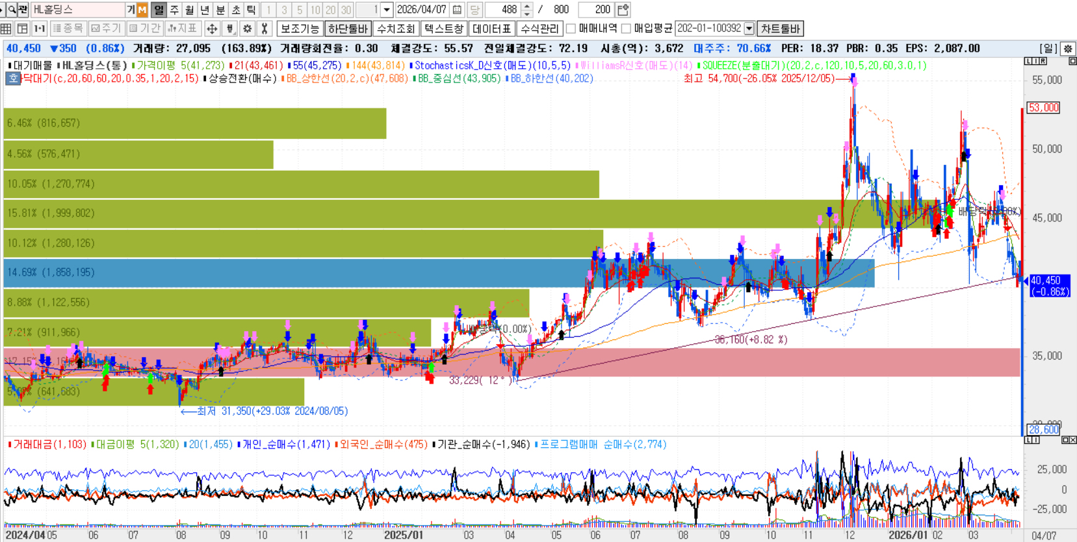Open the date calendar picker icon
Screen dimensions: 1077x542
(457, 10)
